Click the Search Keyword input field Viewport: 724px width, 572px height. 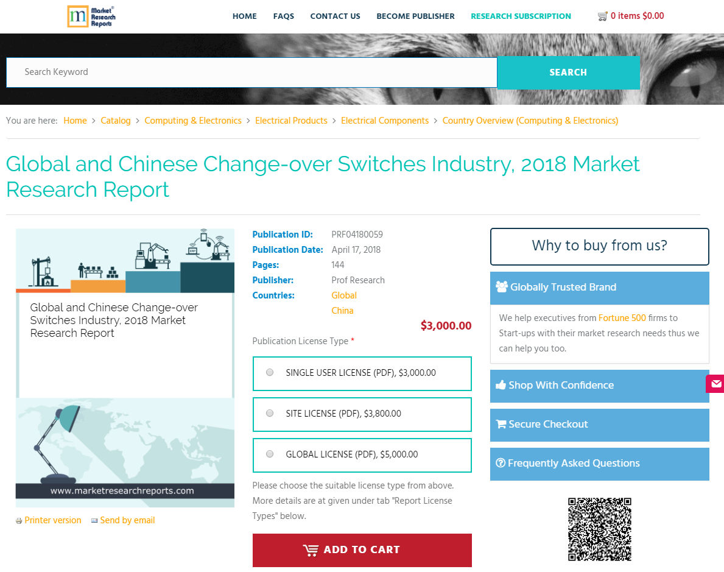251,72
